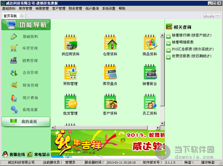Click the 新年吉祥 promotional banner

pos(108,143)
